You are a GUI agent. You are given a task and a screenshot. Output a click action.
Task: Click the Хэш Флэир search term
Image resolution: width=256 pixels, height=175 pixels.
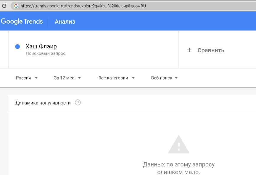tap(41, 46)
